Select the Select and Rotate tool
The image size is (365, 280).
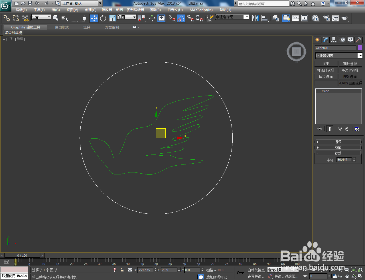point(103,18)
